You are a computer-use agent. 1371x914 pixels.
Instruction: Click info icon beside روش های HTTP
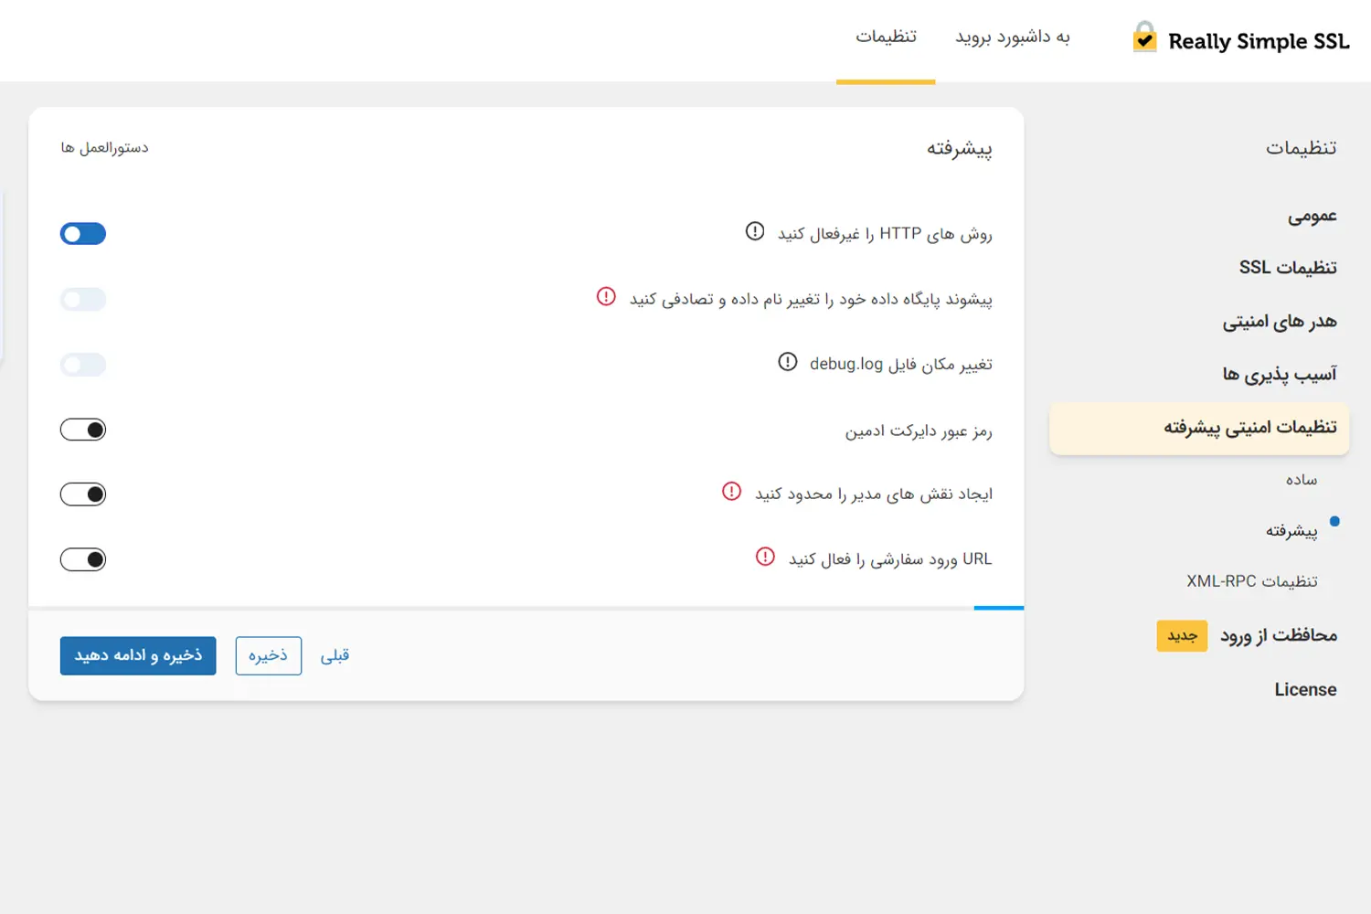(755, 232)
